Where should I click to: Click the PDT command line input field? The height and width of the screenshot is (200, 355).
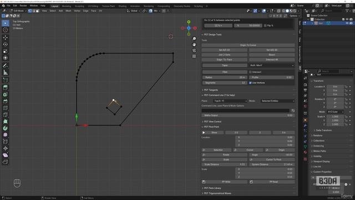[245, 111]
